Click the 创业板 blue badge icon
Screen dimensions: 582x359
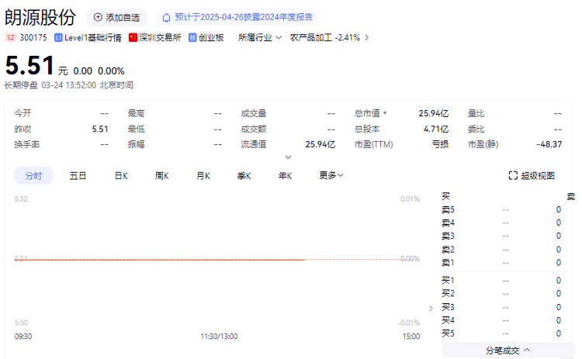pyautogui.click(x=192, y=37)
